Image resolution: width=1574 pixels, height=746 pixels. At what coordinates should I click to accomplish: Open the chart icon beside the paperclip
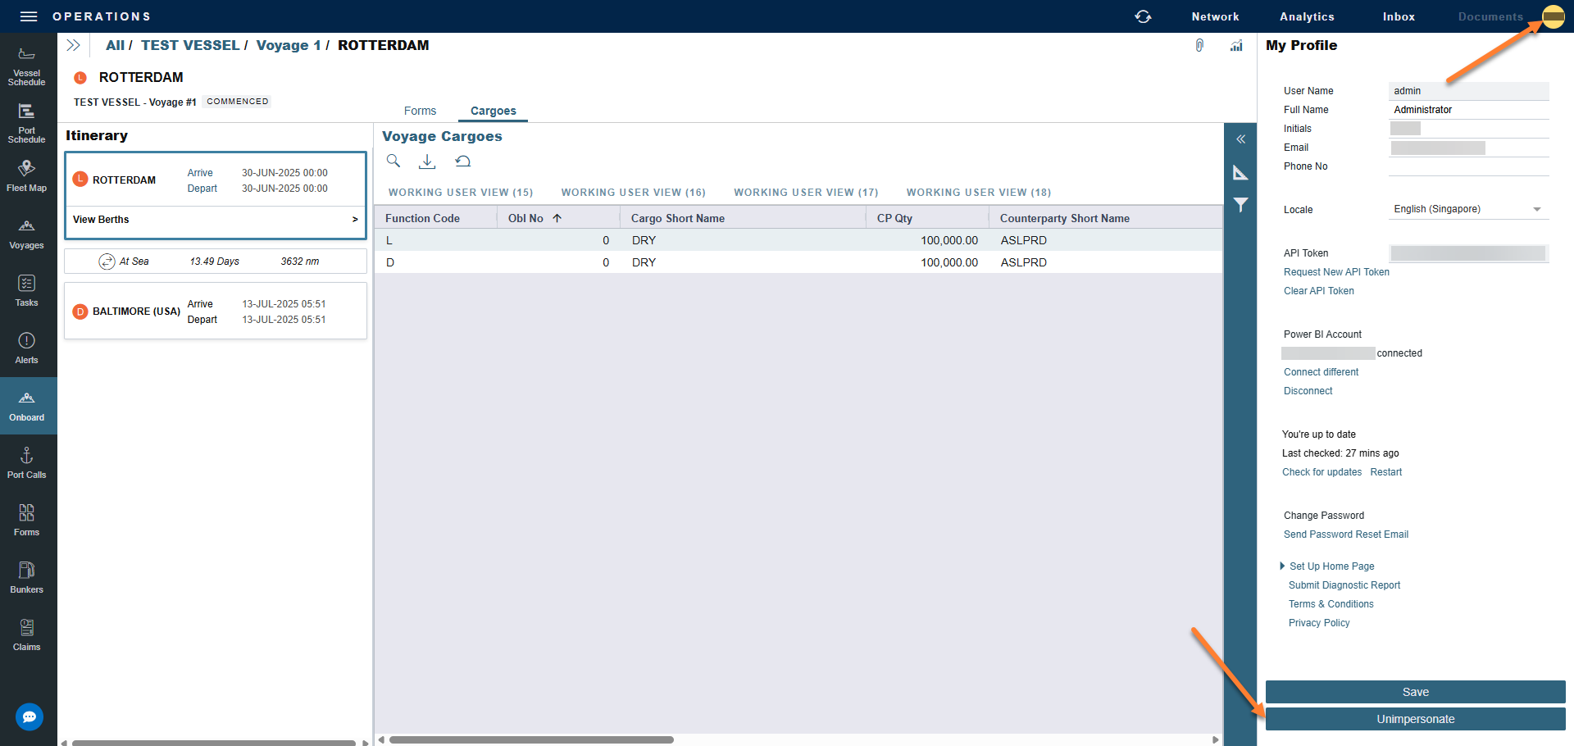pyautogui.click(x=1236, y=46)
